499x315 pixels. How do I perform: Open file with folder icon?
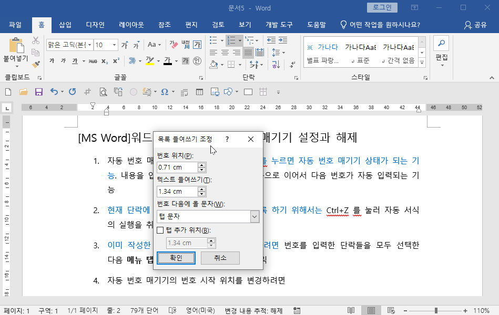[23, 92]
